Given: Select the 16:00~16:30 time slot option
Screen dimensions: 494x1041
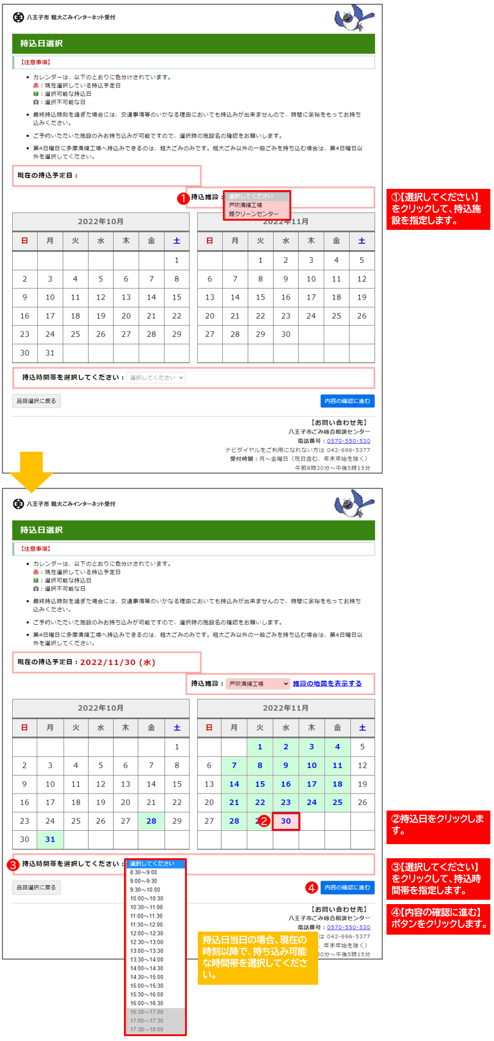Looking at the screenshot, I should click(147, 1003).
